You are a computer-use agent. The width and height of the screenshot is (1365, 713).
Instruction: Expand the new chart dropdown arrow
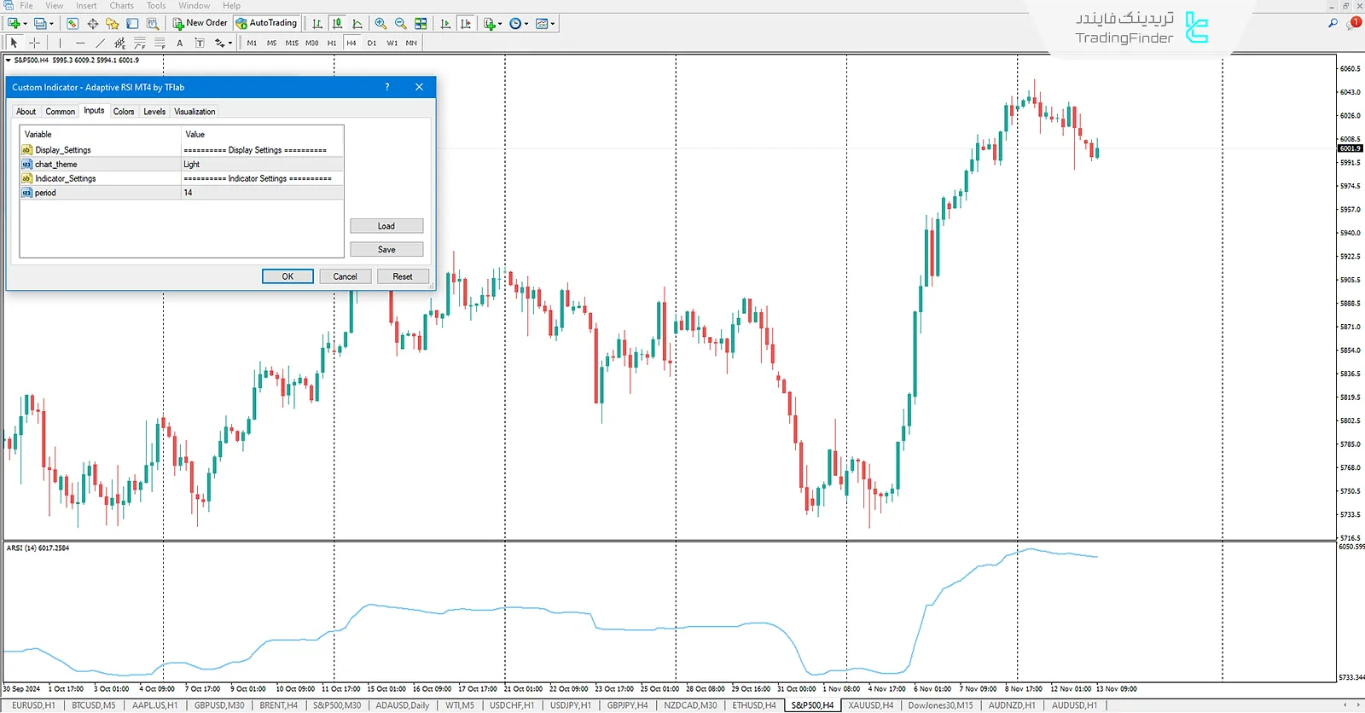tap(25, 24)
